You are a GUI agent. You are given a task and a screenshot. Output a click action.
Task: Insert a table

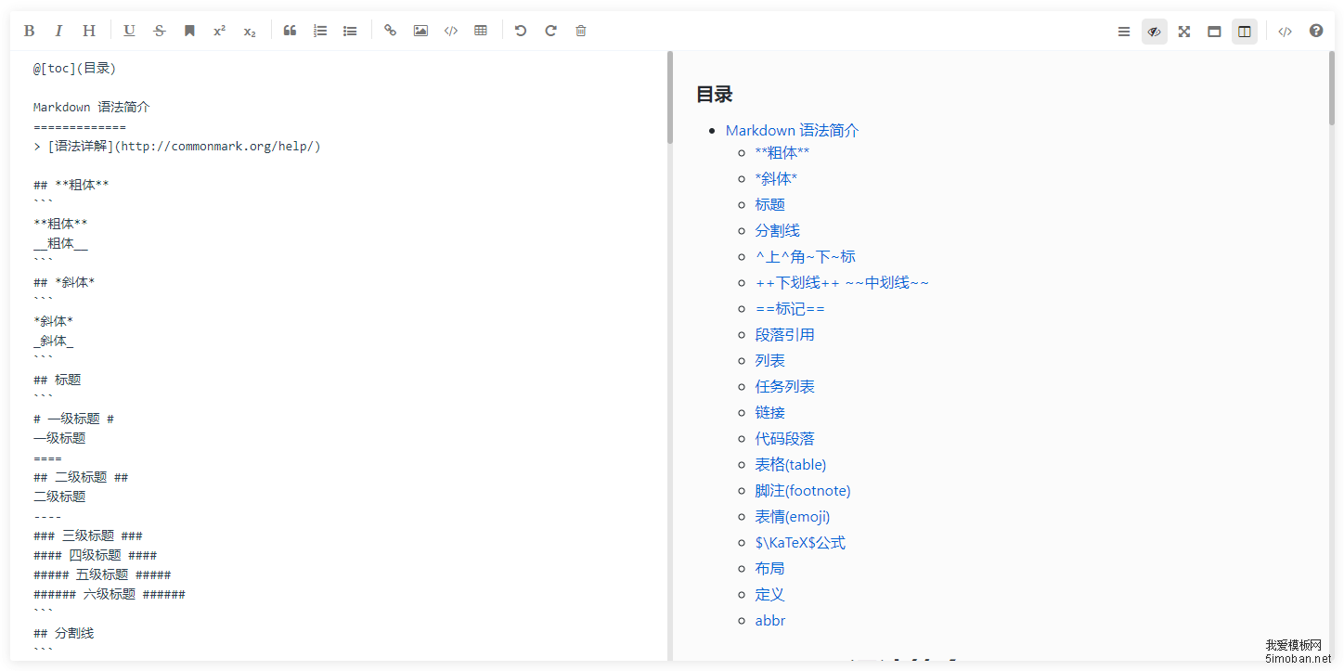[481, 31]
